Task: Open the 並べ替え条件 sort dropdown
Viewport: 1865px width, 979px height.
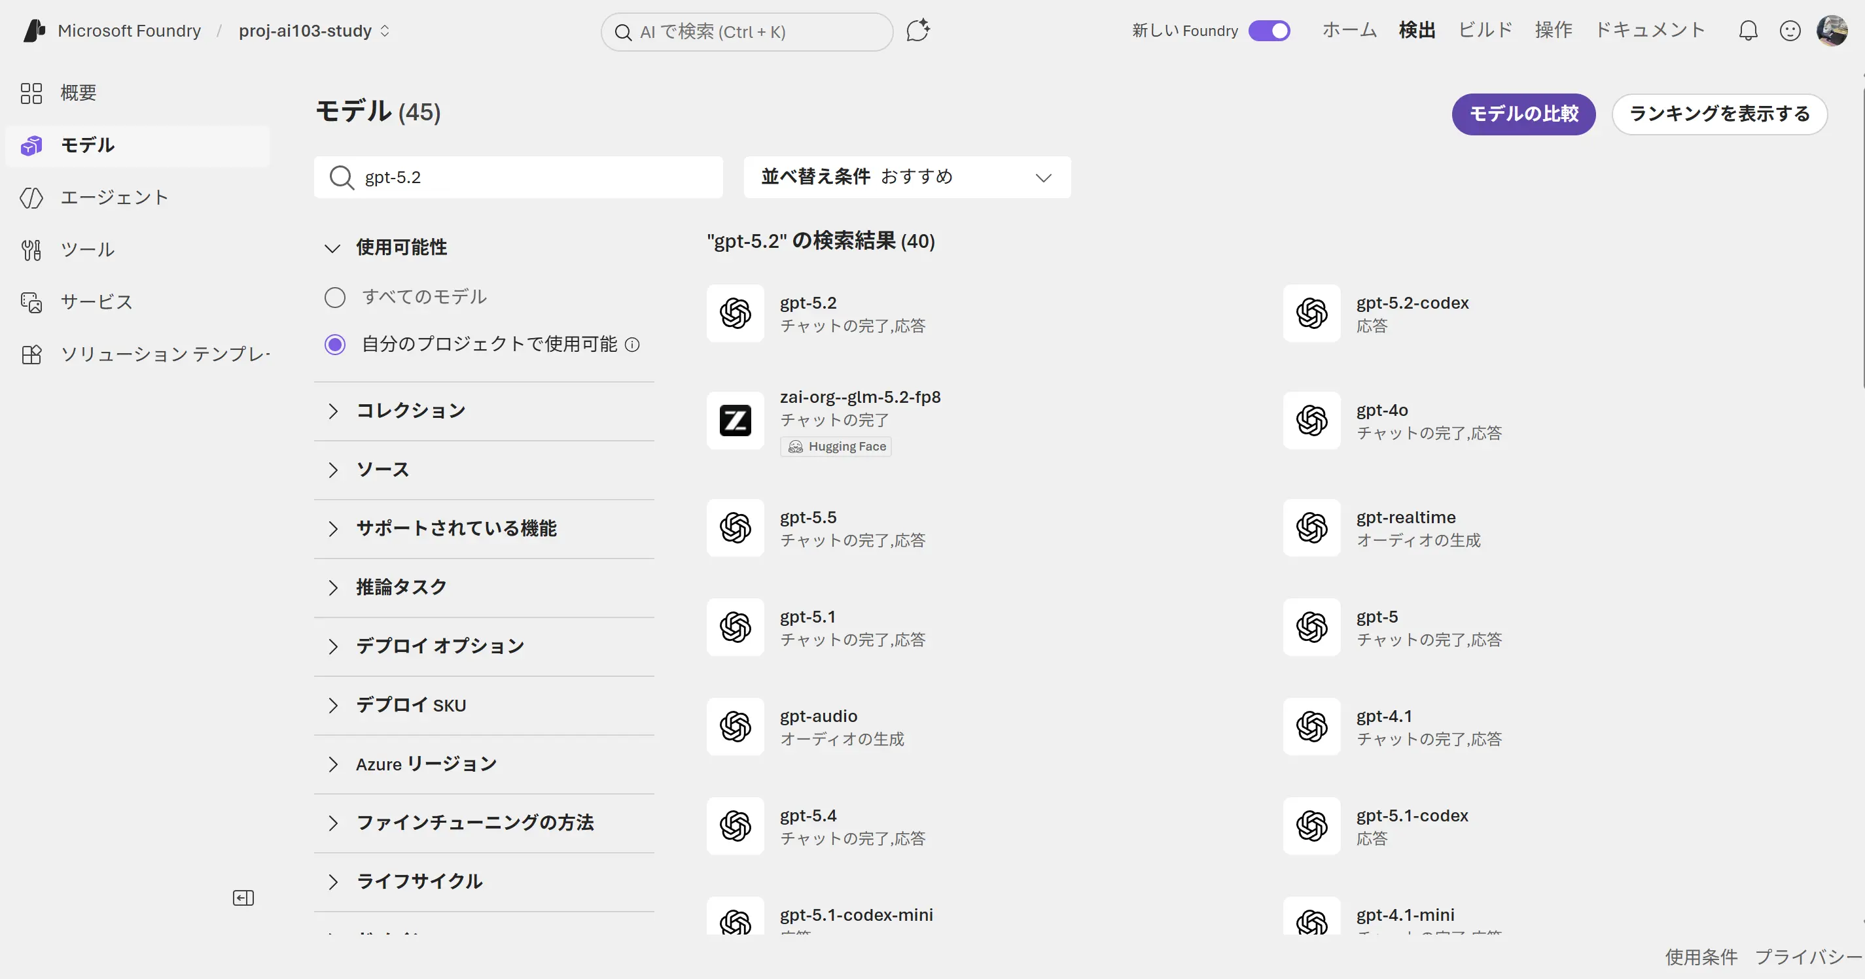Action: pos(906,177)
